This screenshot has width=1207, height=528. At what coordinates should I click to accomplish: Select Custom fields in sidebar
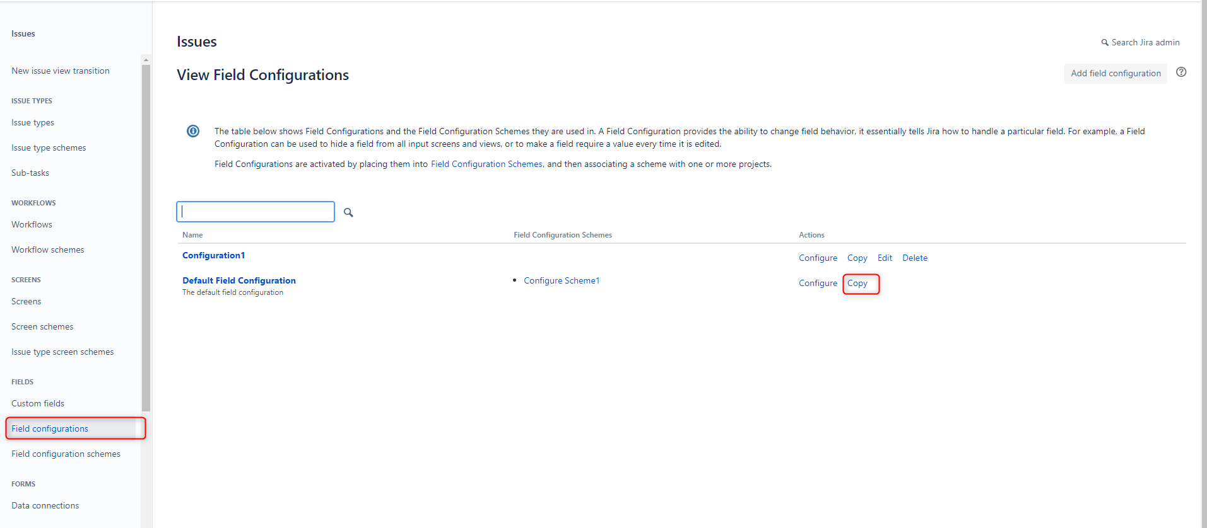click(x=38, y=403)
